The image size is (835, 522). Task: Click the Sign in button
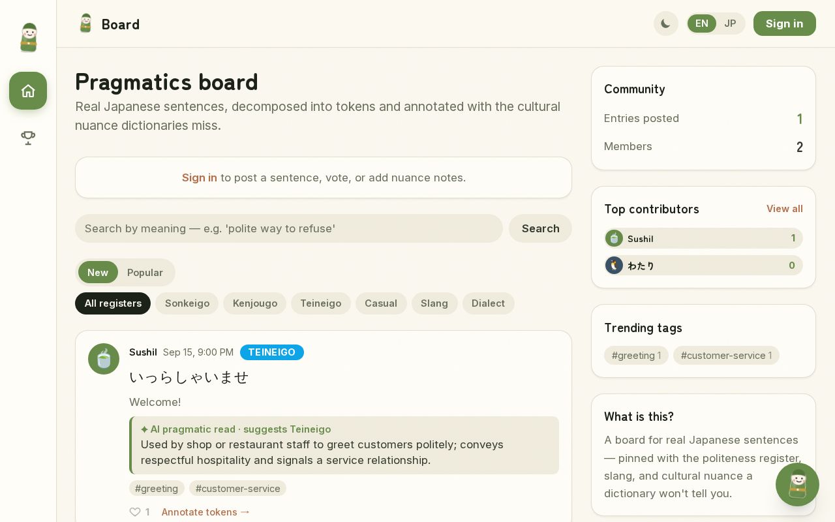point(784,23)
